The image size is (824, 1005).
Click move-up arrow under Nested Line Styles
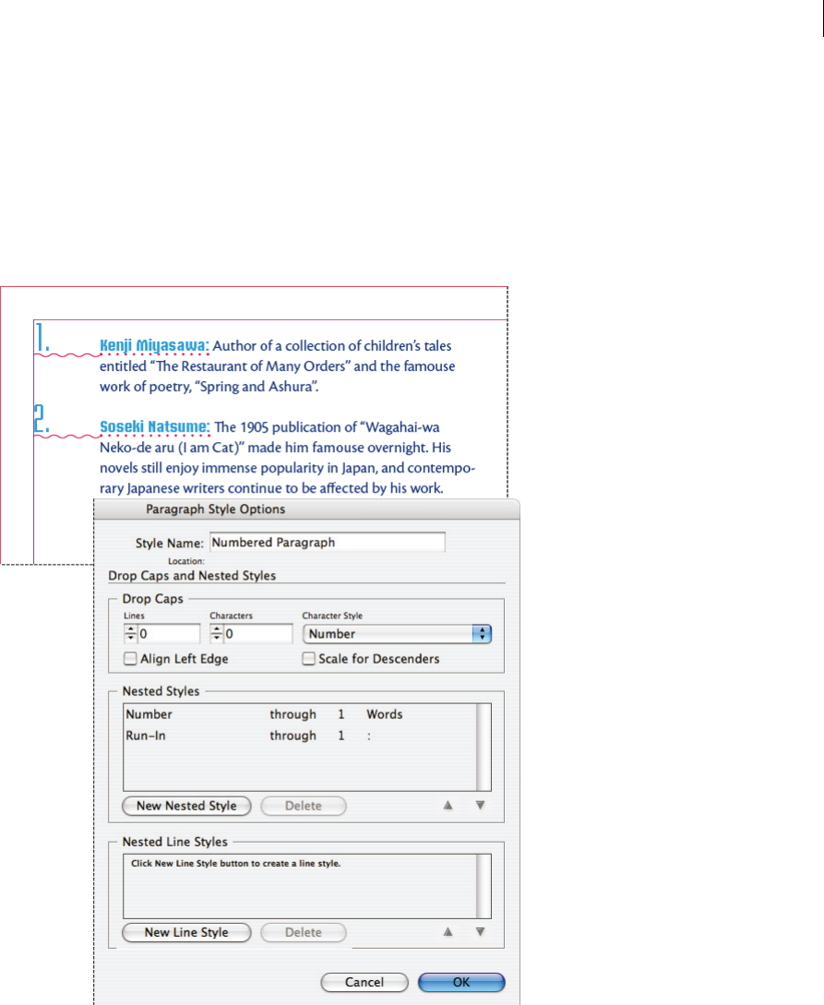pos(448,932)
